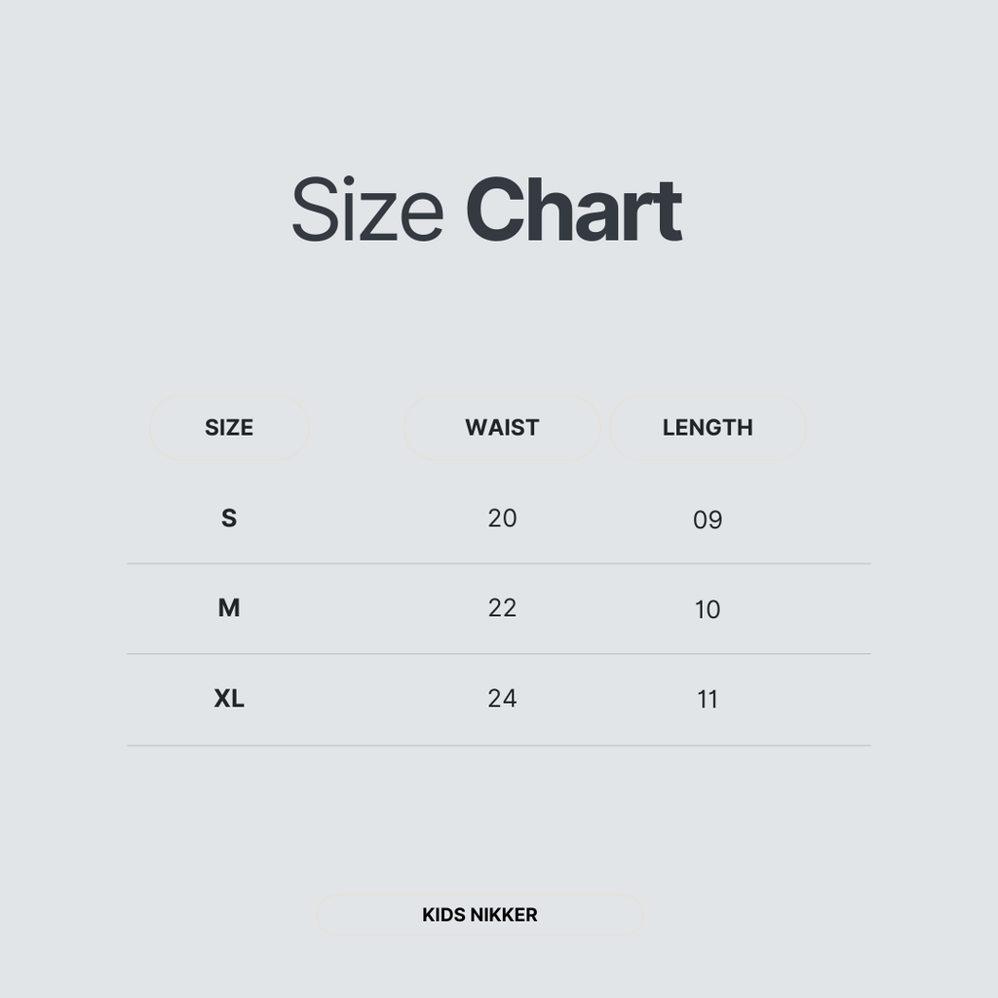Select waist value 20
The width and height of the screenshot is (998, 998).
click(502, 518)
